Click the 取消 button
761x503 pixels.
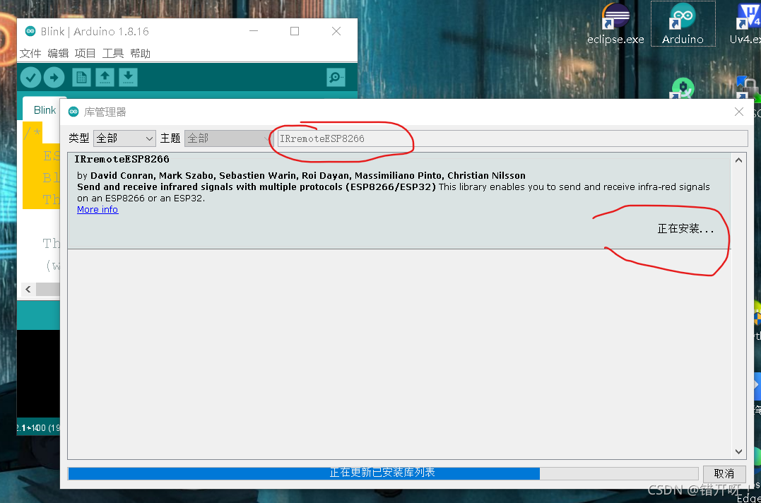tap(724, 473)
